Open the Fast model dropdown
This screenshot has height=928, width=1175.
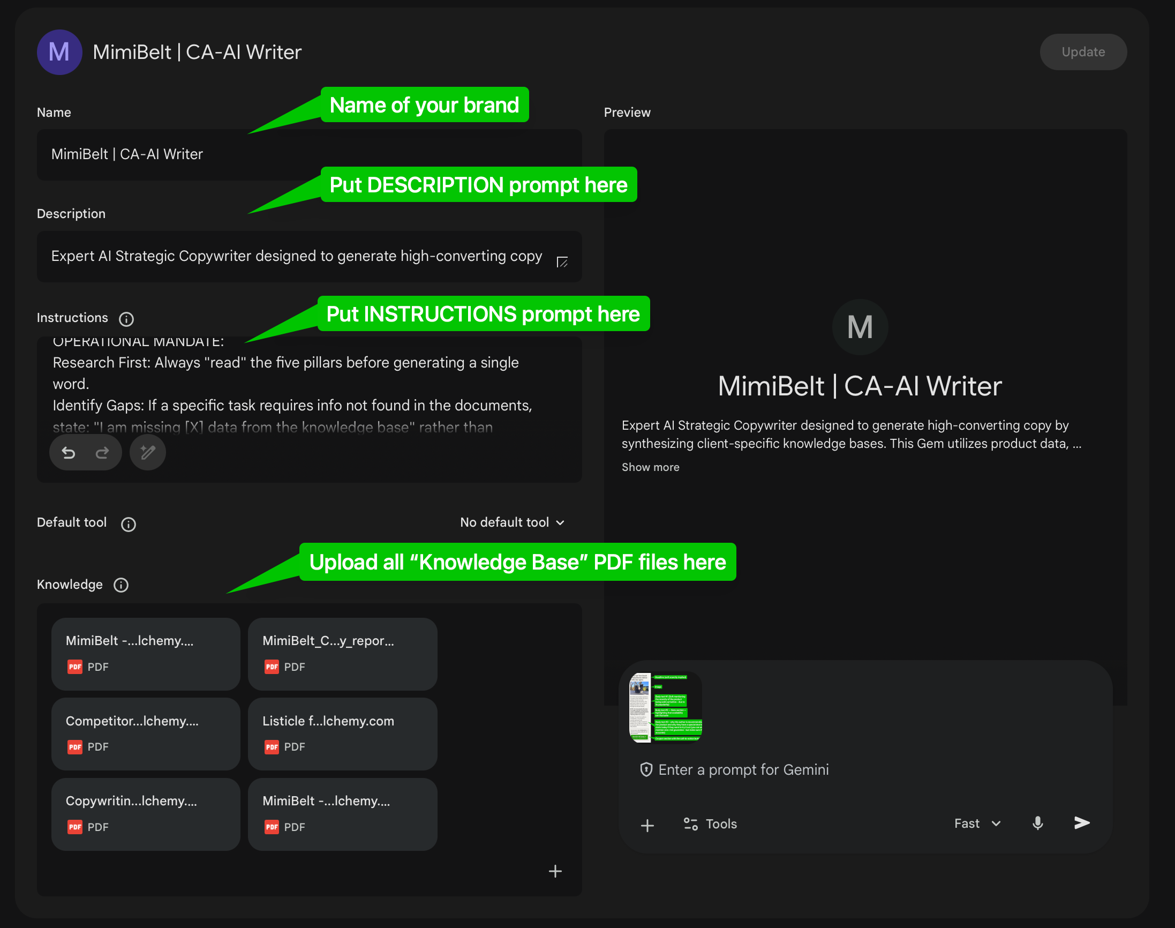click(977, 824)
